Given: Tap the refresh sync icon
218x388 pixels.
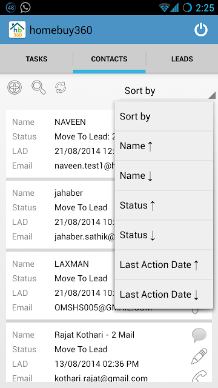Looking at the screenshot, I should (x=61, y=87).
